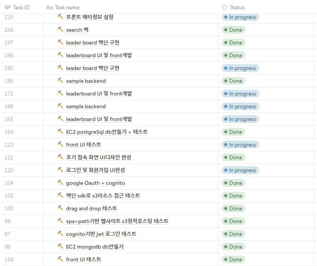This screenshot has width=317, height=266.
Task: Open leader board 백단 구현 in row 197
Action: [x=93, y=43]
